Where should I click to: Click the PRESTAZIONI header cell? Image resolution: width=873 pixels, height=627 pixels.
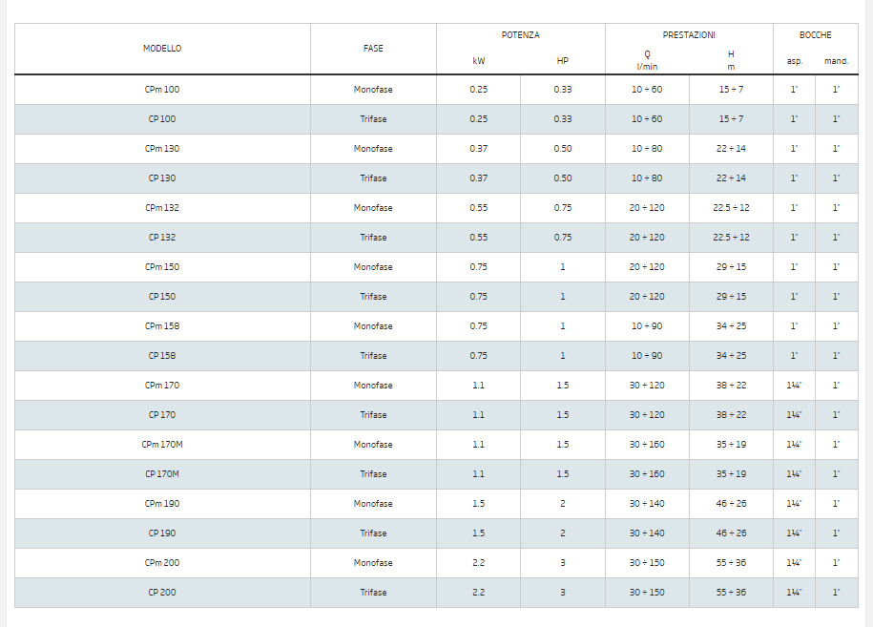coord(689,35)
